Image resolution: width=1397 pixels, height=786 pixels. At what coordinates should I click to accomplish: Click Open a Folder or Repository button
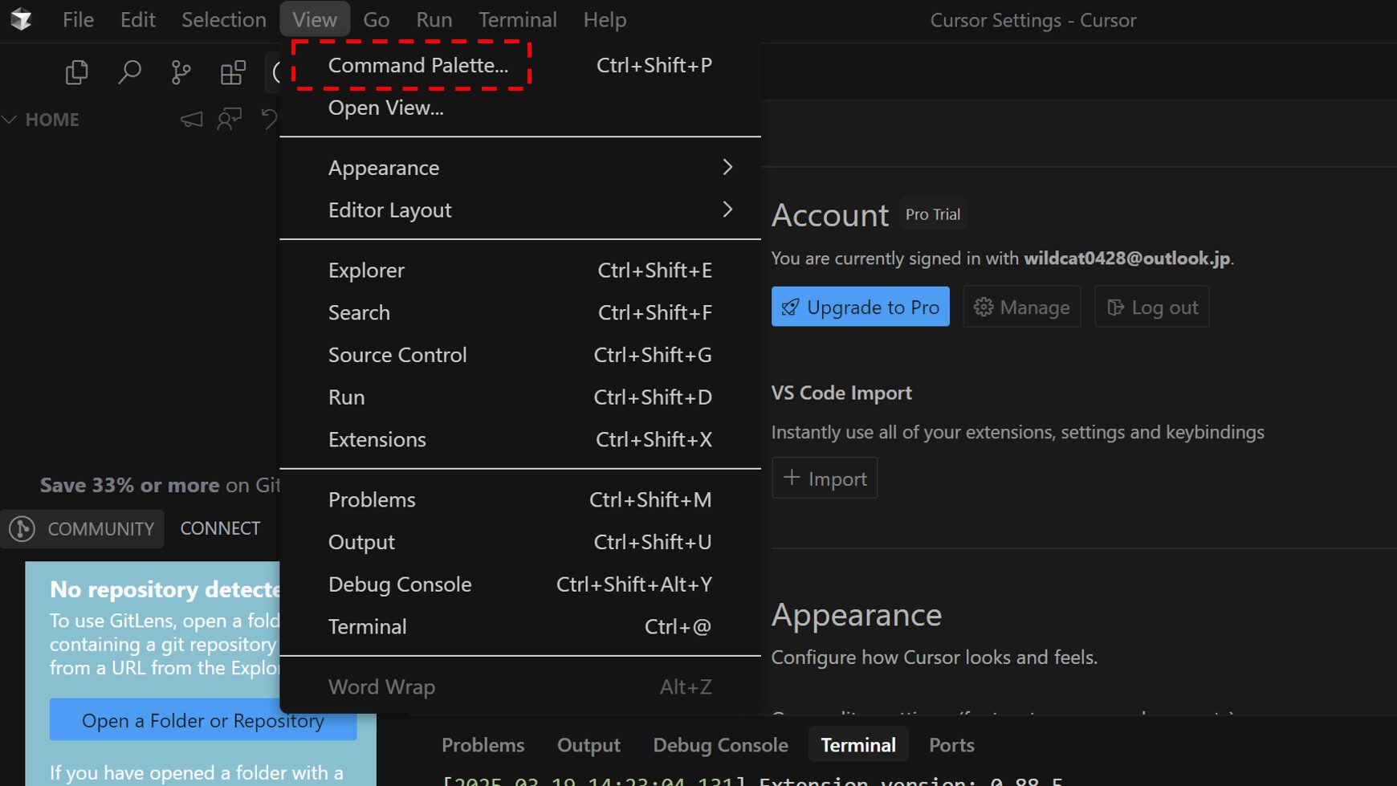click(203, 720)
